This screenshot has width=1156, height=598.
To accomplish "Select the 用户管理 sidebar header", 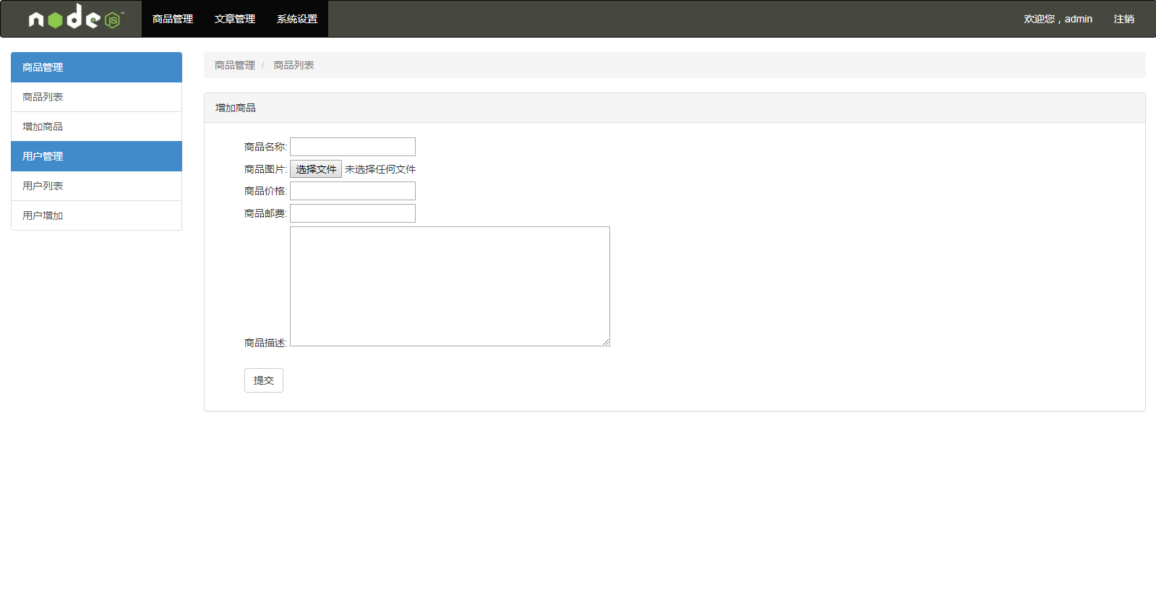I will [x=96, y=156].
